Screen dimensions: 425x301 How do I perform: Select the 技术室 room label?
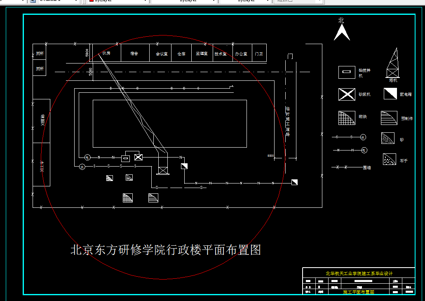pos(221,54)
